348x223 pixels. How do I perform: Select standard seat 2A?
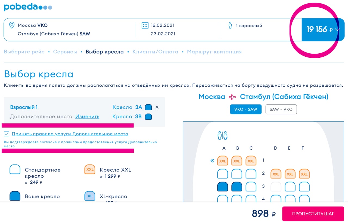(x=223, y=174)
